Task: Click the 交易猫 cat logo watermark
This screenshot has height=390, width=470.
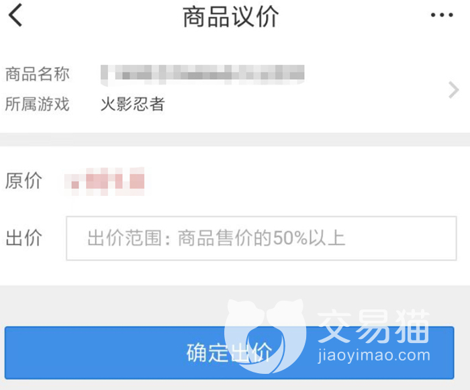Action: 265,336
